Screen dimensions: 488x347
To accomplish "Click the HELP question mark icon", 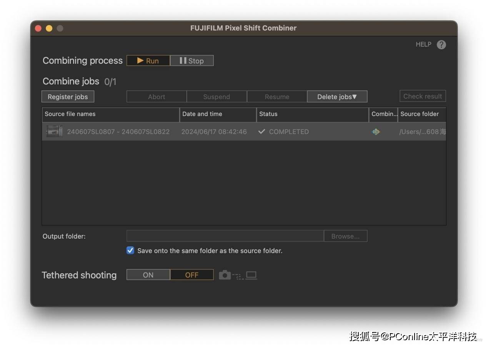I will click(441, 45).
